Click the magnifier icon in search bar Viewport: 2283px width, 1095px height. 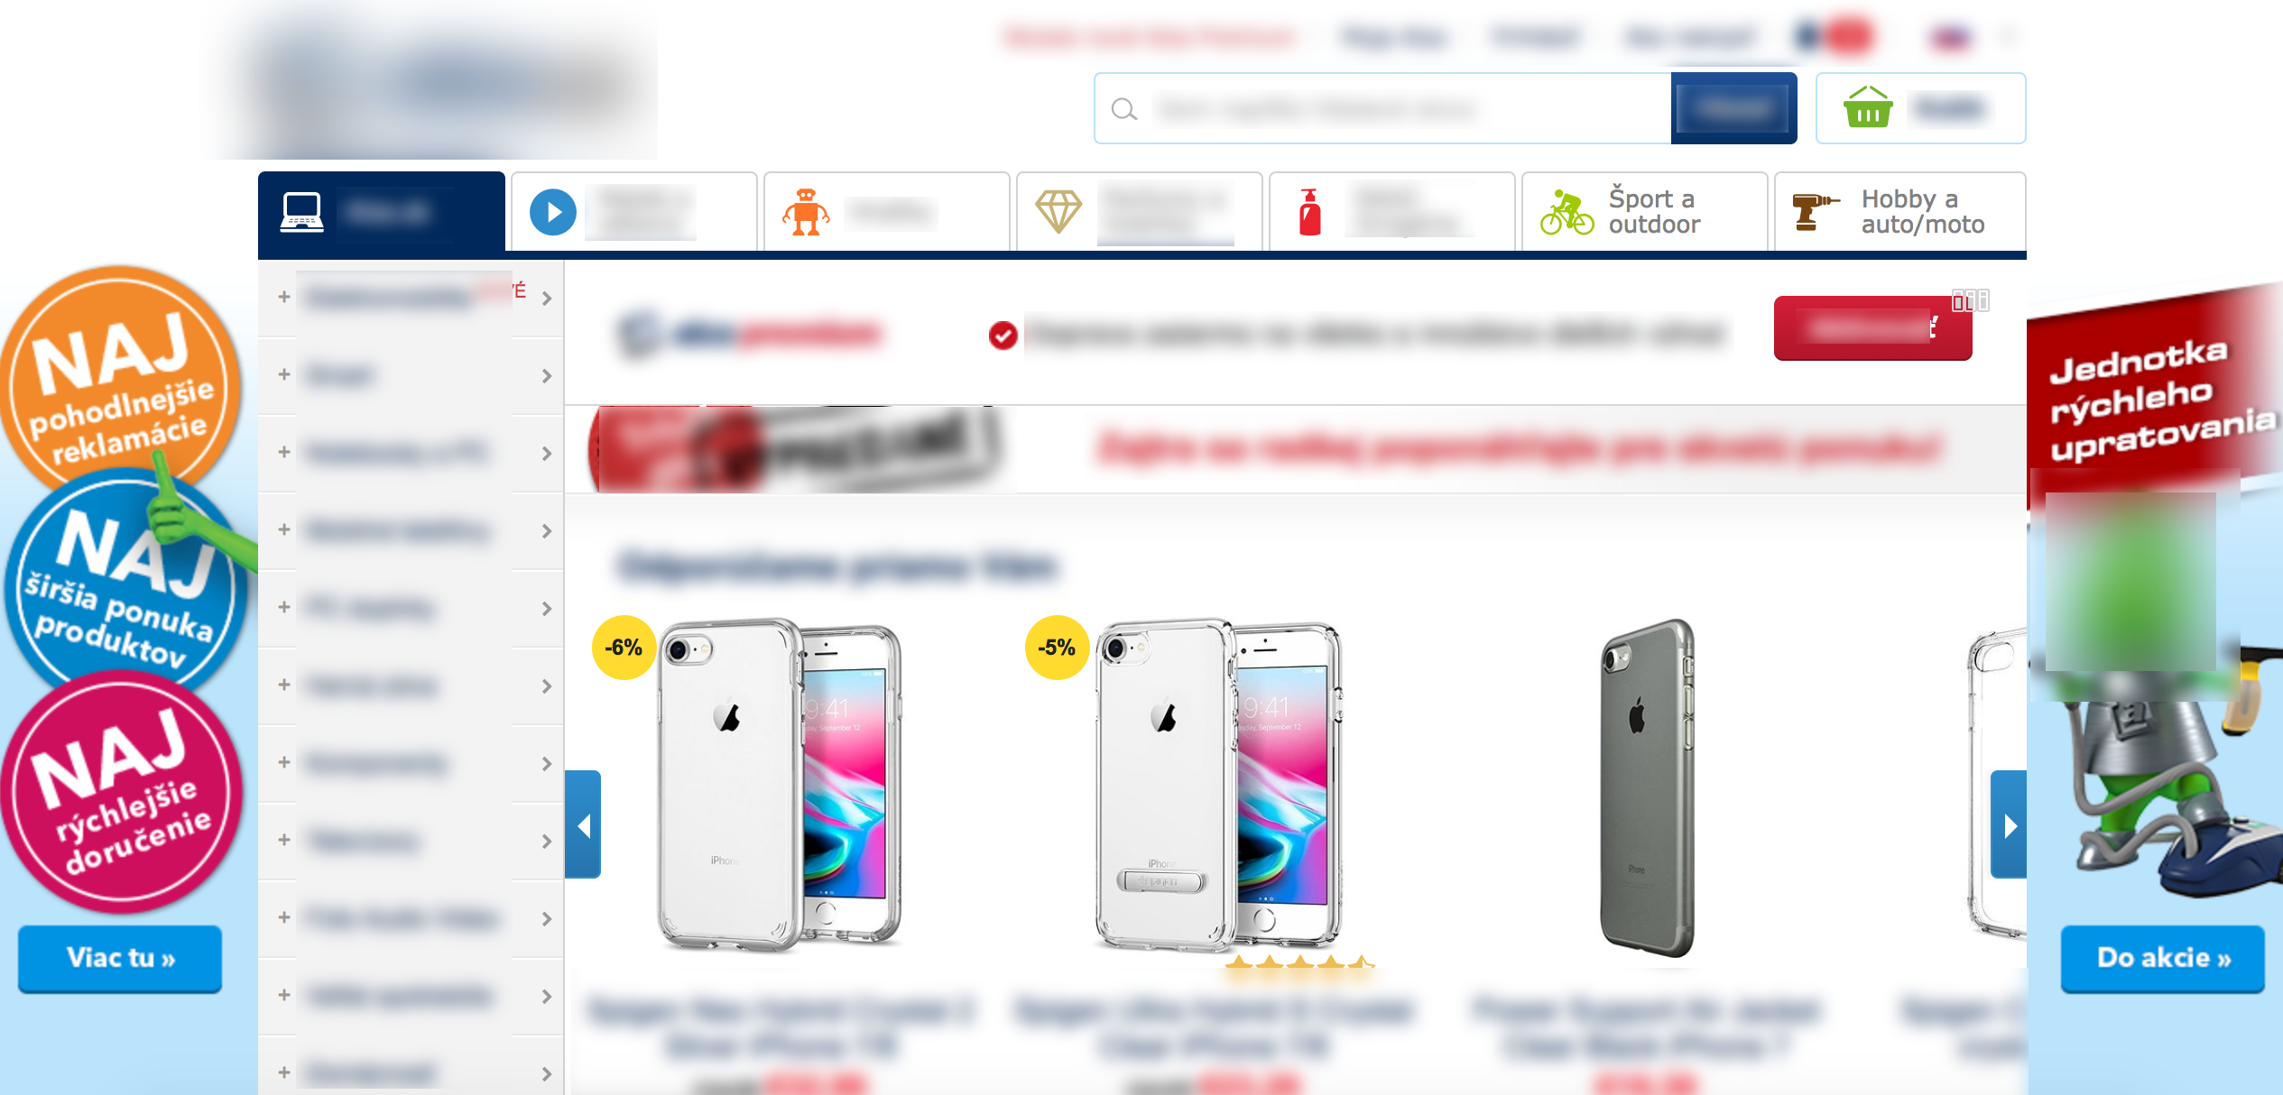point(1124,109)
